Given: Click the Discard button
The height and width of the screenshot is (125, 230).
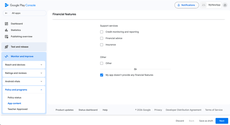Looking at the screenshot, I should pyautogui.click(x=180, y=121).
